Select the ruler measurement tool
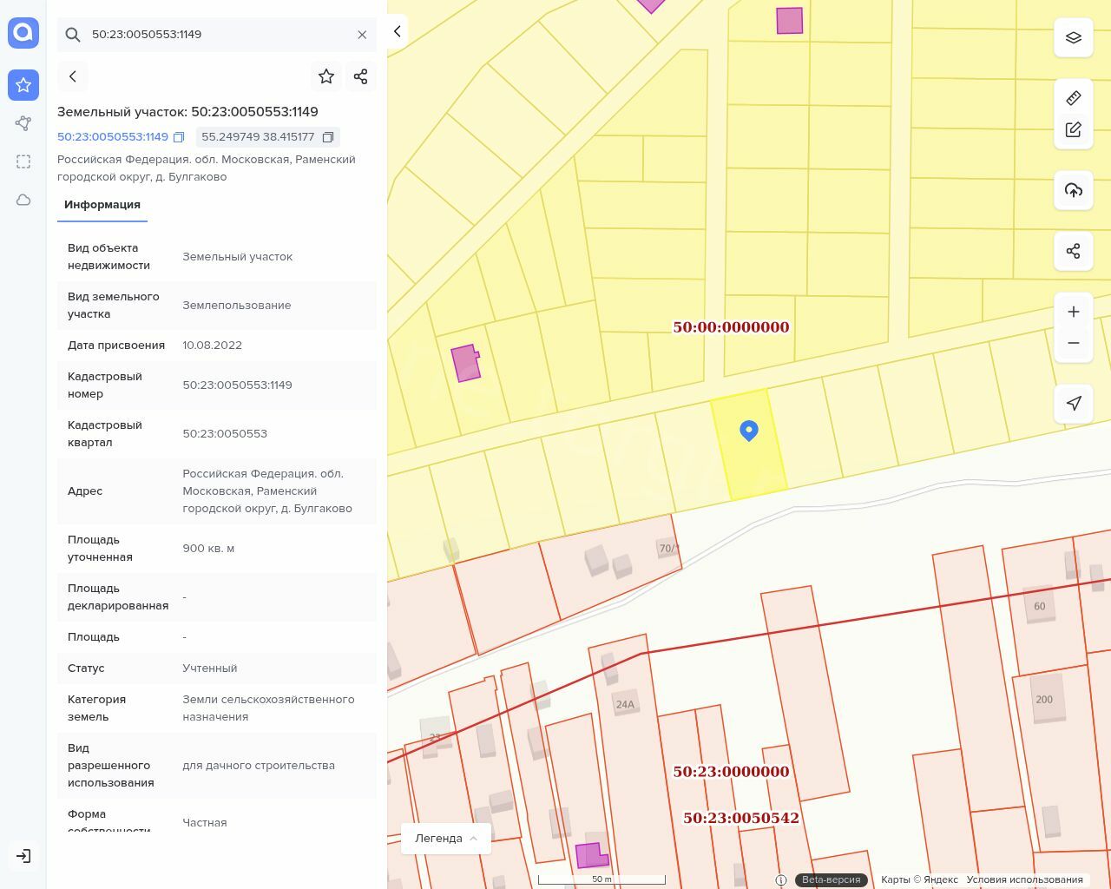 click(1073, 98)
